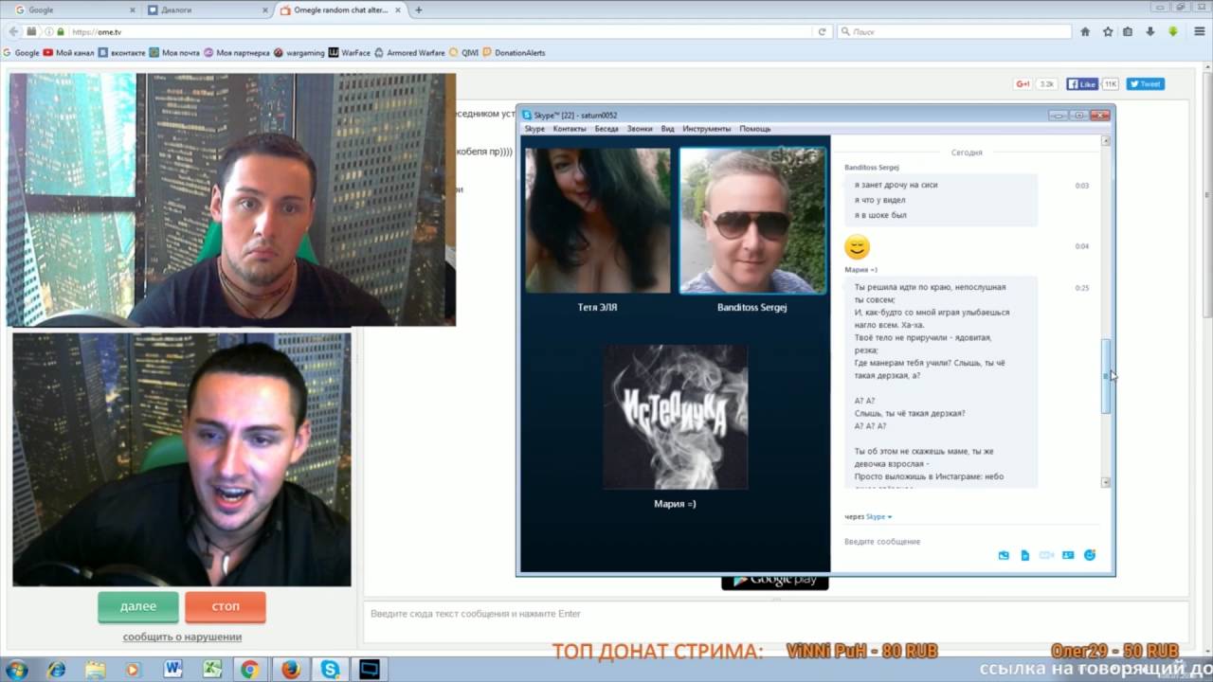Click the green download extension icon
This screenshot has height=682, width=1213.
[1172, 31]
